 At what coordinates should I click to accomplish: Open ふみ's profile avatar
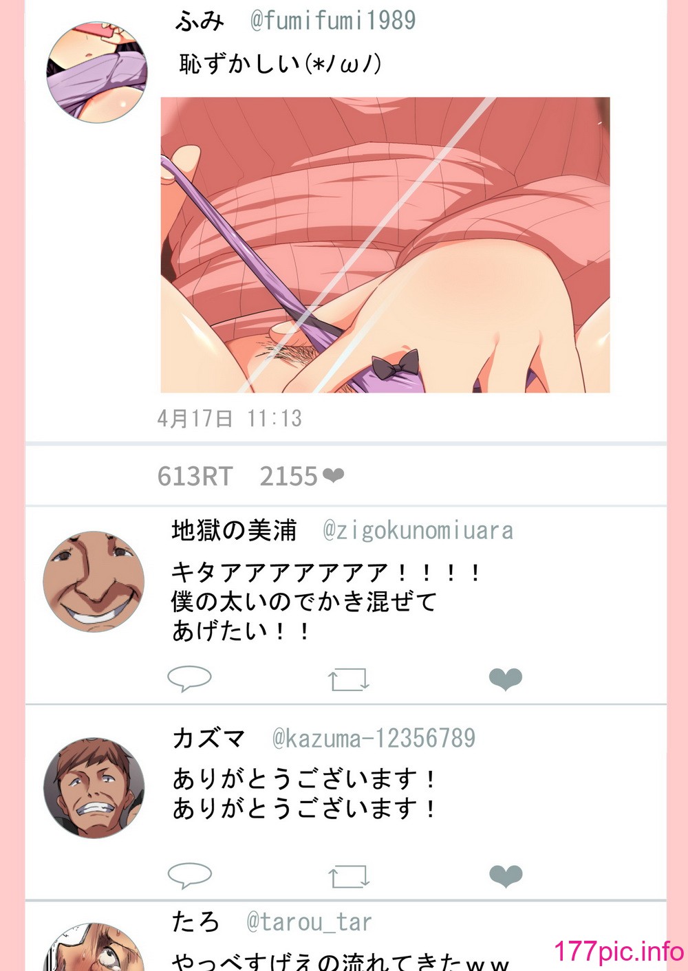coord(97,72)
